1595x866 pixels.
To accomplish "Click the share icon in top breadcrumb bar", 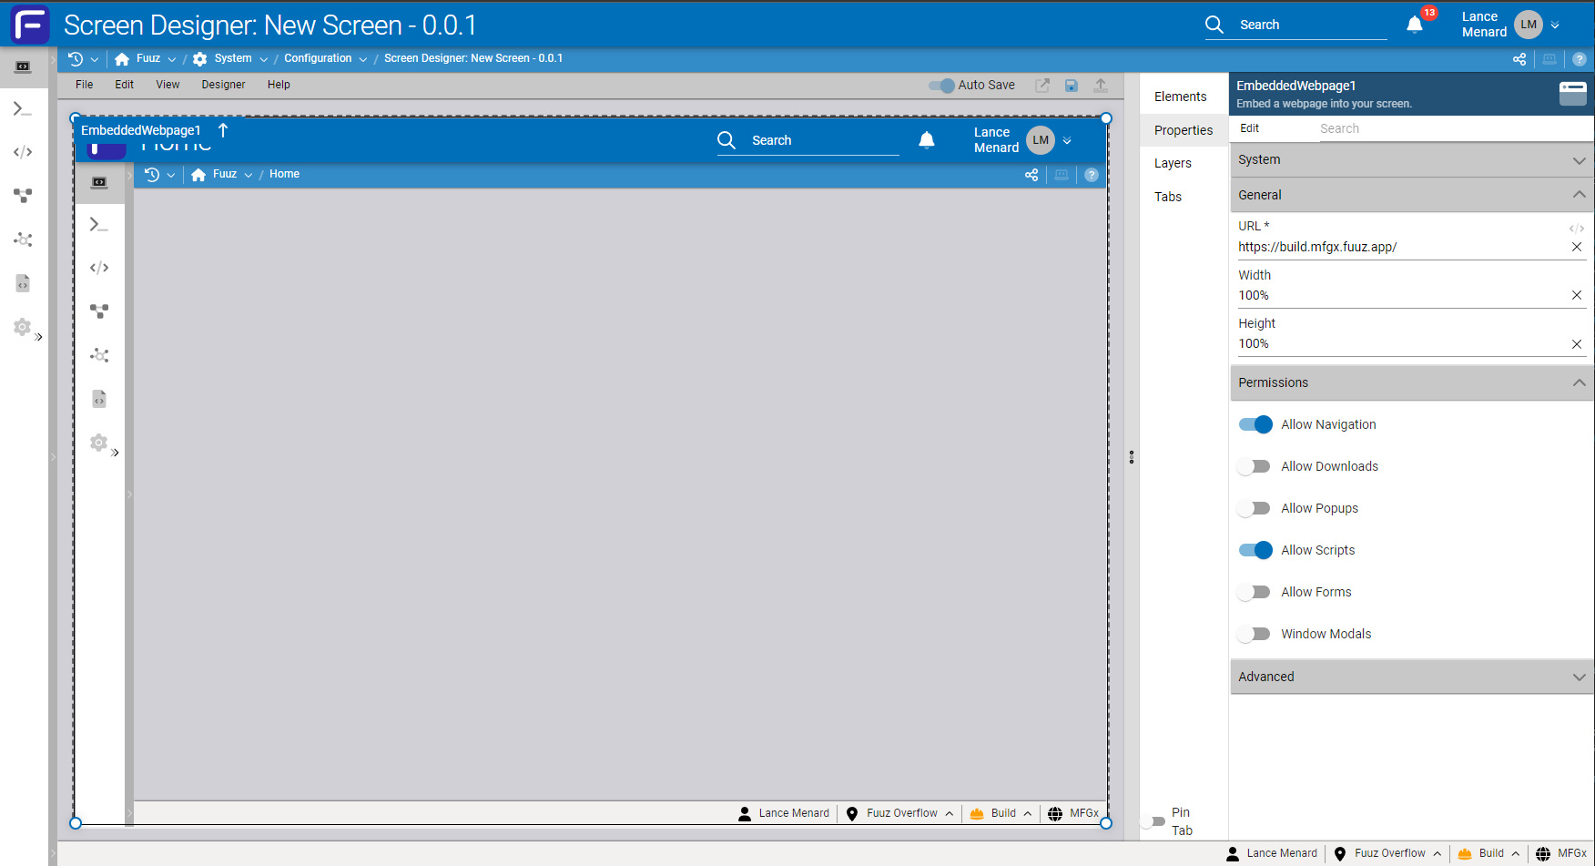I will 1519,58.
